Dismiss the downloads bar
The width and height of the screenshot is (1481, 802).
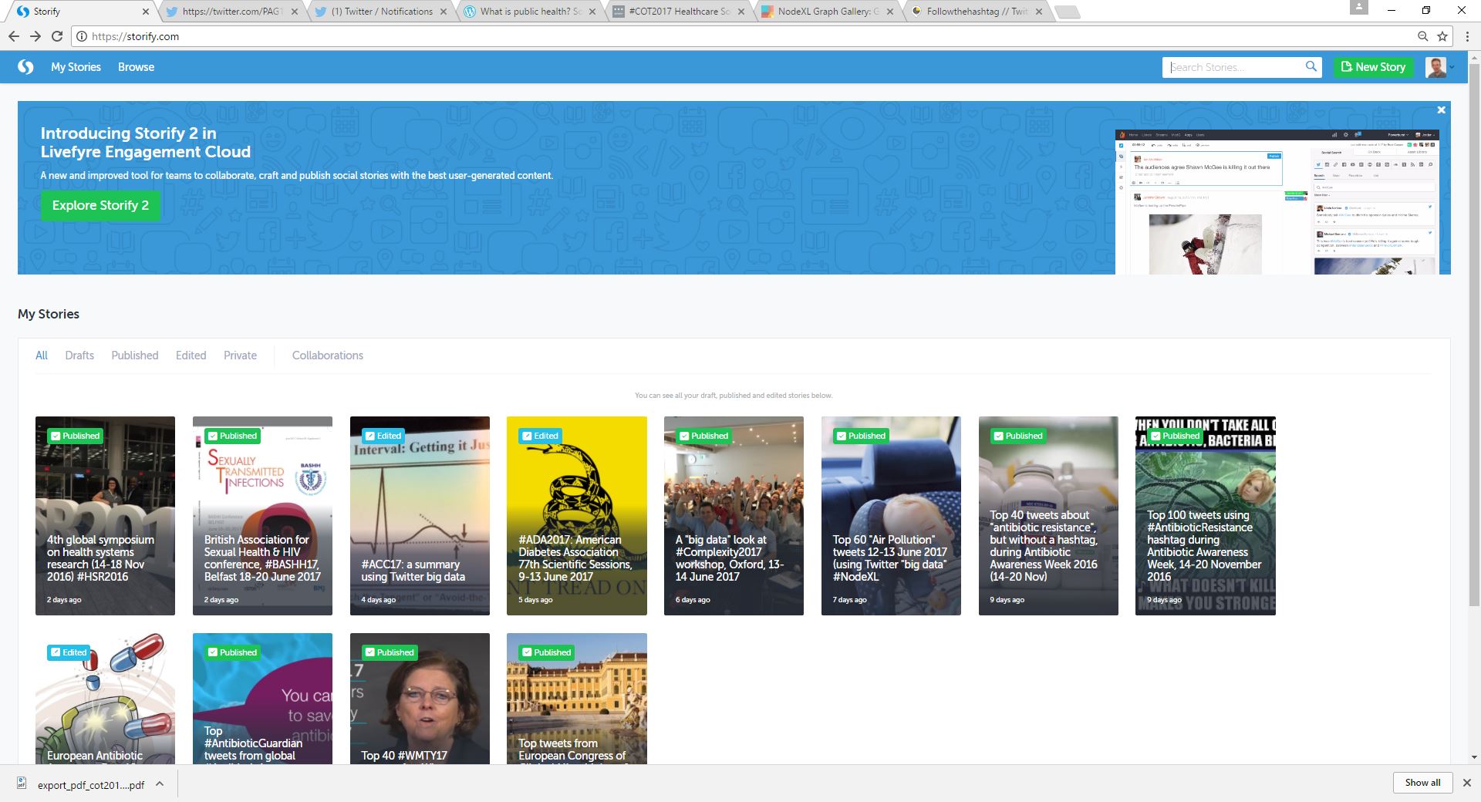1466,783
